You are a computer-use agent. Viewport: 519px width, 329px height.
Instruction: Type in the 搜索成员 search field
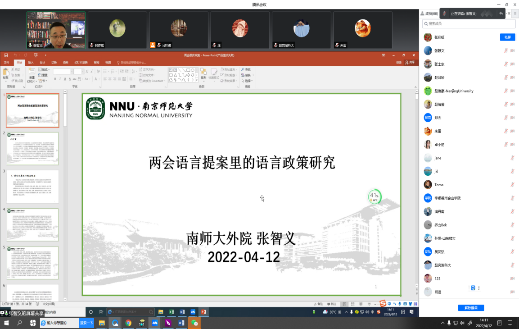click(x=468, y=23)
